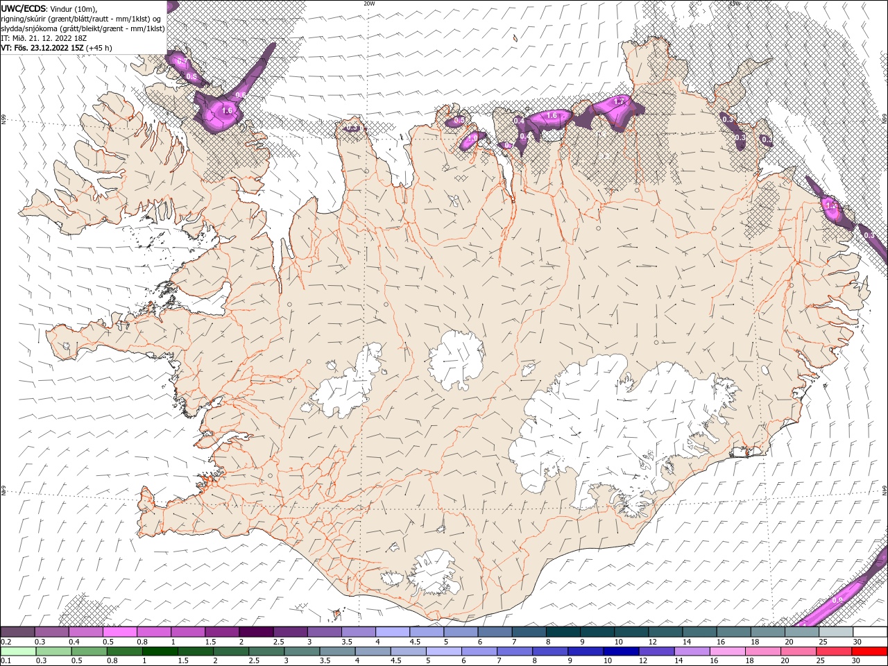Viewport: 888px width, 666px height.
Task: Click the 1.0 precipitation value label
Action: coord(473,138)
